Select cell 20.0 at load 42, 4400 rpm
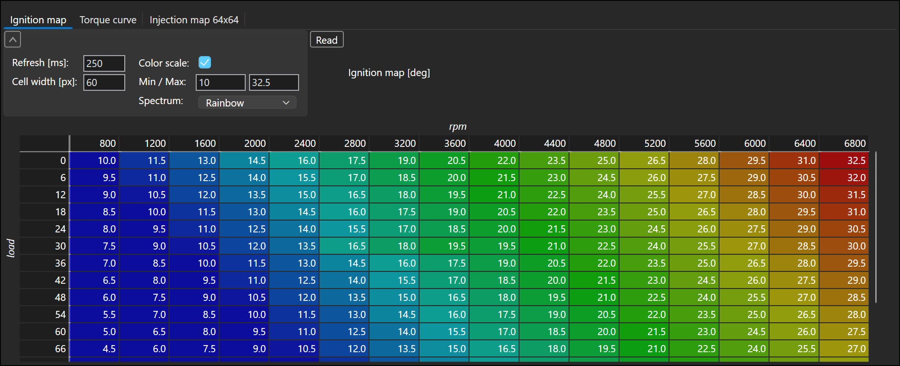This screenshot has width=900, height=366. pos(544,280)
